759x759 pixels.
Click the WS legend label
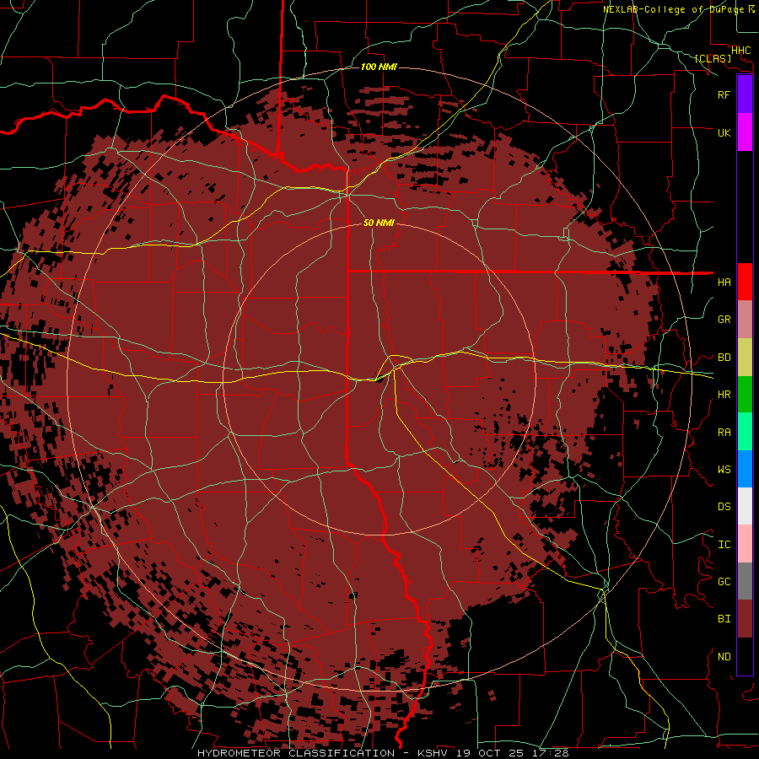pyautogui.click(x=724, y=469)
